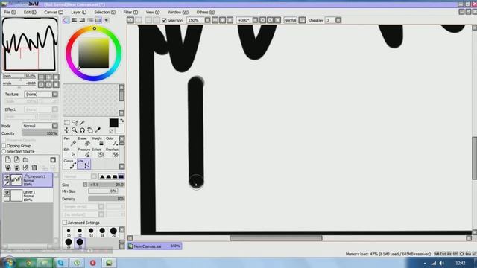Choose the linework Select tool
The height and width of the screenshot is (268, 477).
pos(98,153)
